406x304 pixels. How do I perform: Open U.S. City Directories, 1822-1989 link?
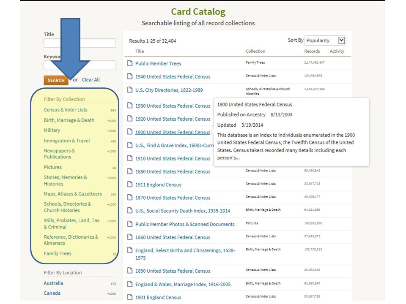point(169,90)
